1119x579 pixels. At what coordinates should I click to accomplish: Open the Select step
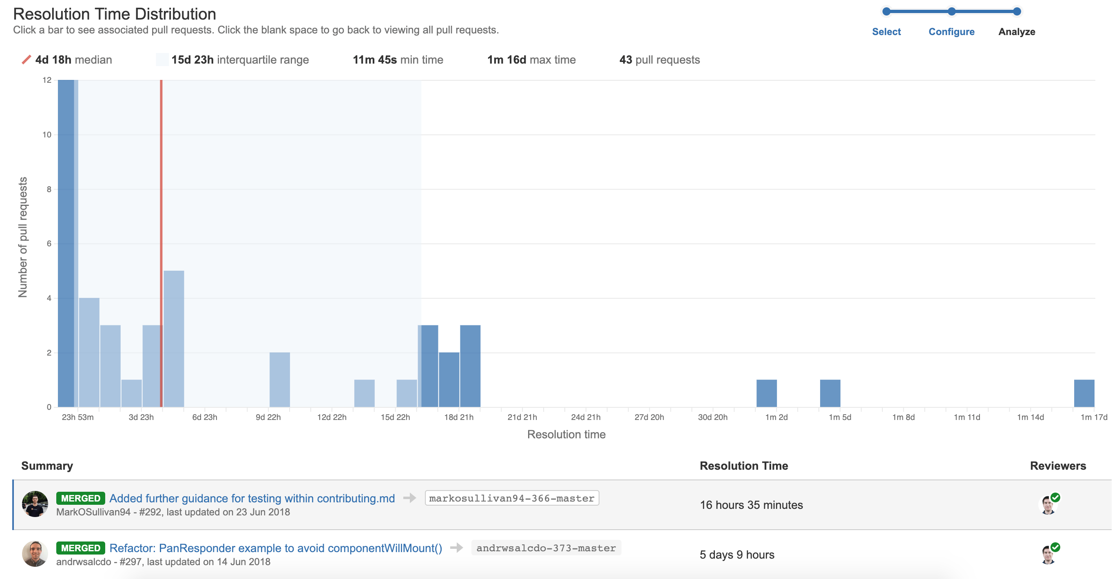pos(887,31)
